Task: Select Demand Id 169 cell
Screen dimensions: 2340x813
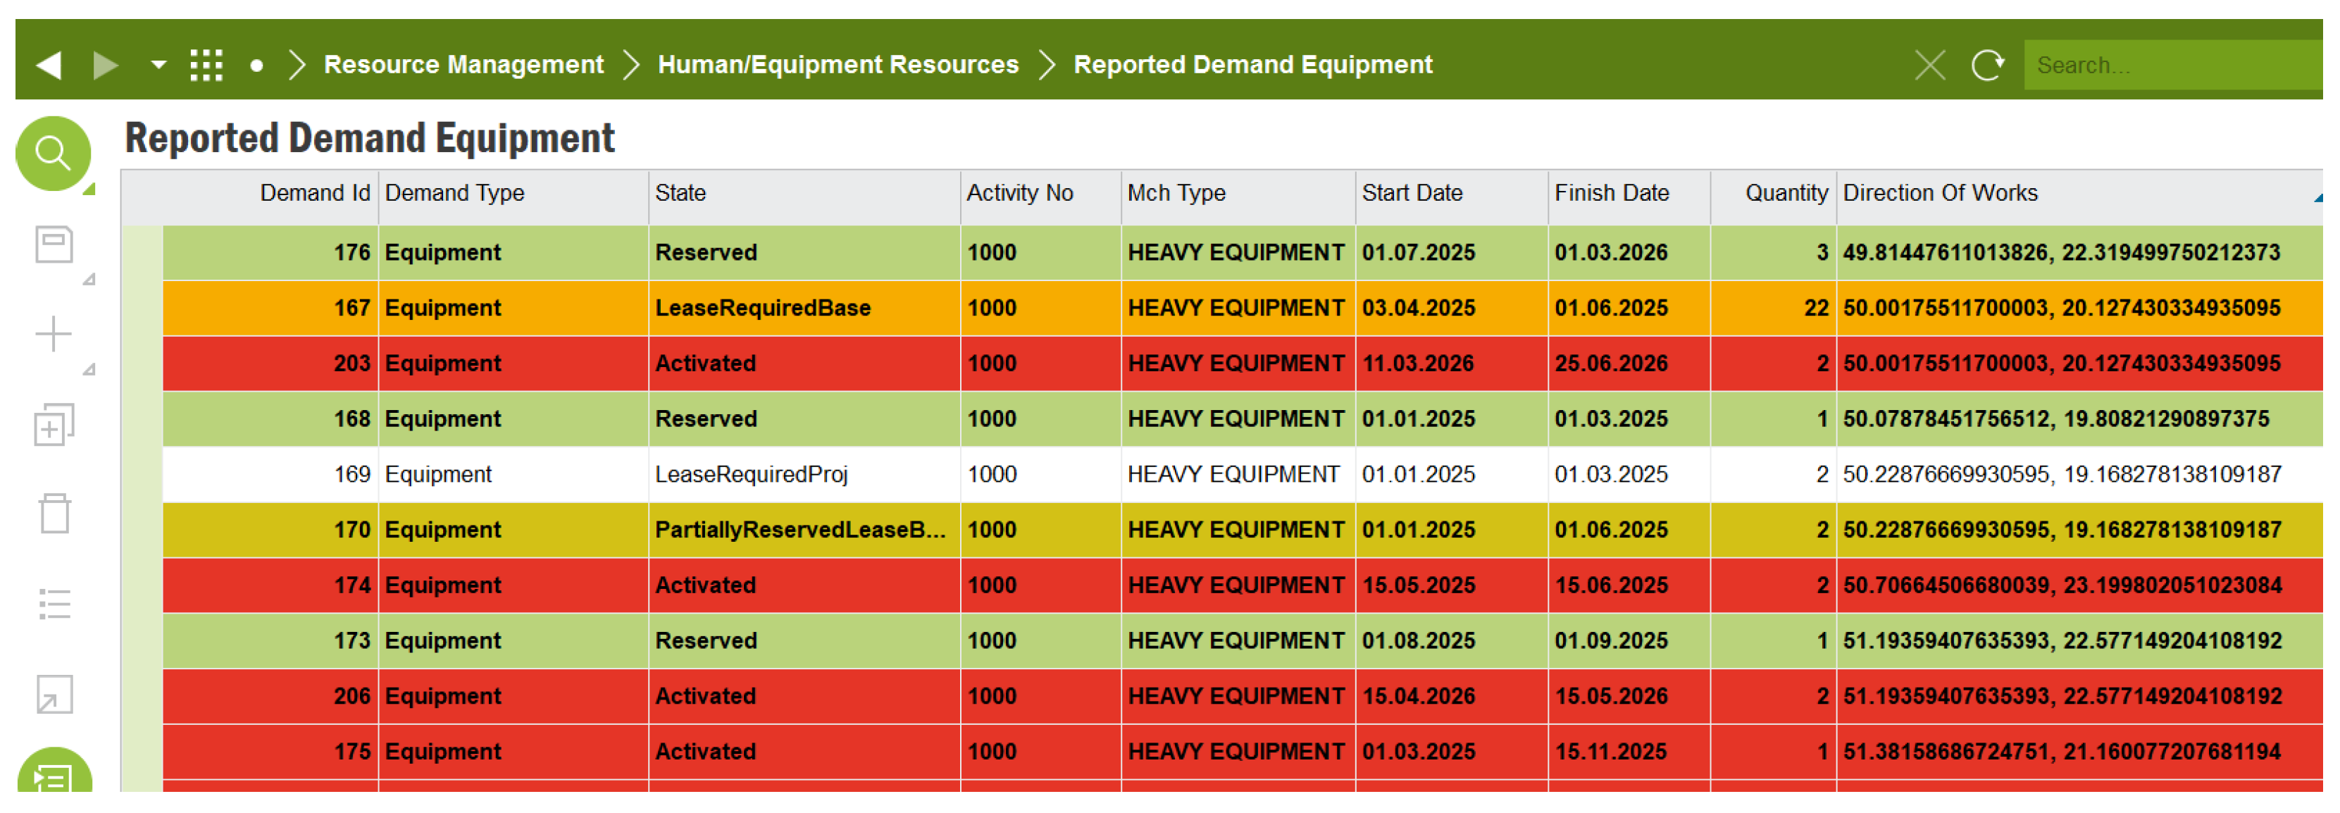Action: (x=270, y=474)
